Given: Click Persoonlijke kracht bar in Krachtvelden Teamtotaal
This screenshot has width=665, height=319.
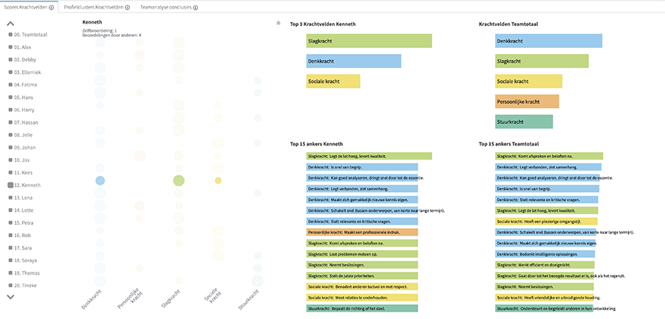Looking at the screenshot, I should pos(527,101).
